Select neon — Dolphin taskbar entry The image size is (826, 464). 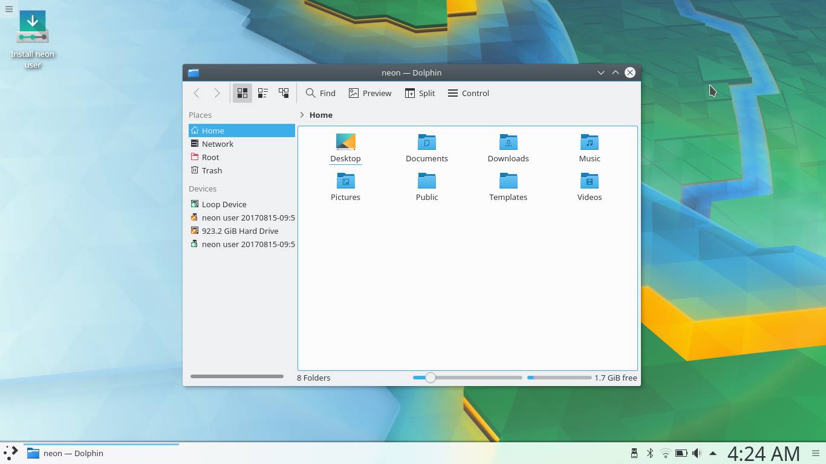(101, 453)
